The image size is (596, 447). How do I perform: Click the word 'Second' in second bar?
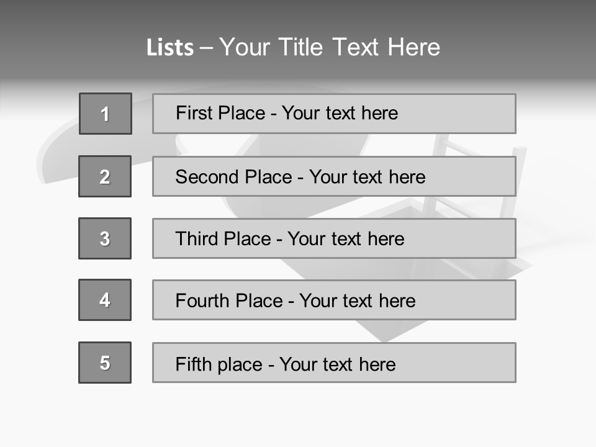pyautogui.click(x=207, y=177)
